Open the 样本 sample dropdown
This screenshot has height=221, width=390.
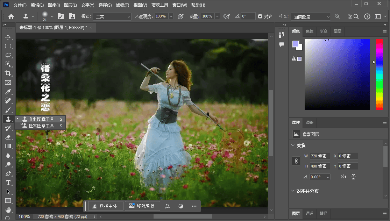click(311, 16)
